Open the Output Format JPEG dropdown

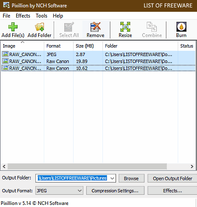[59, 190]
